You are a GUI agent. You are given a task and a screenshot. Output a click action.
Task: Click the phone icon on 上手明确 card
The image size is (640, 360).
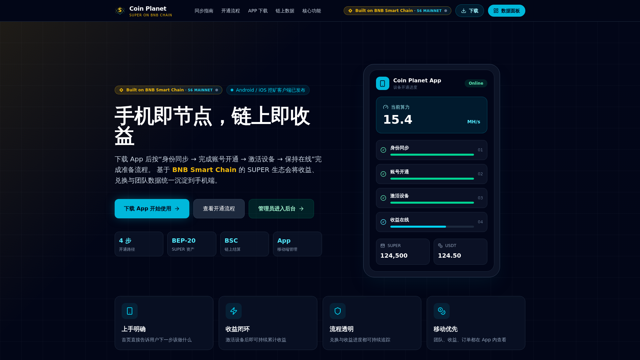130,311
